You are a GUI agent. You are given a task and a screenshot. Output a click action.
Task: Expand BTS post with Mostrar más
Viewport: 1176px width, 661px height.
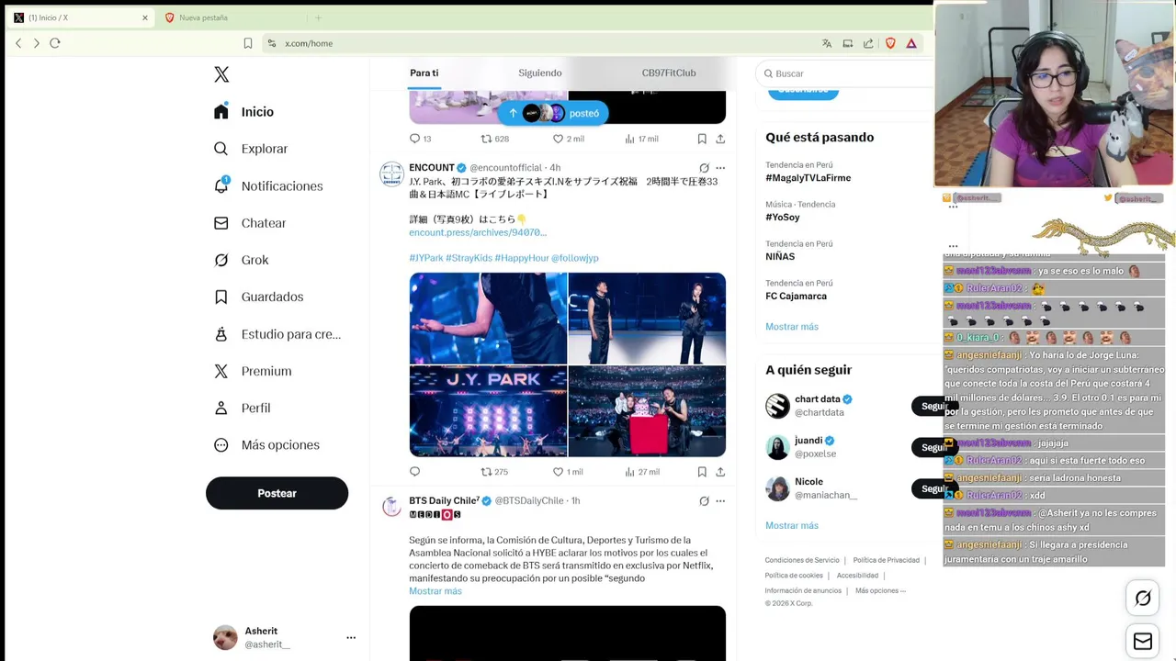pos(435,591)
